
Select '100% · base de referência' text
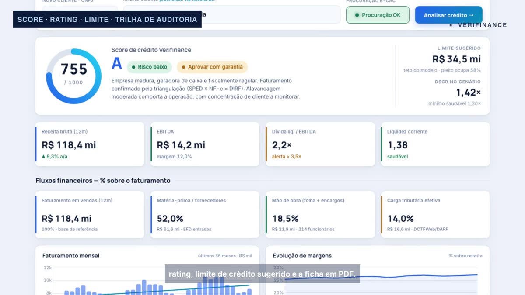click(70, 229)
